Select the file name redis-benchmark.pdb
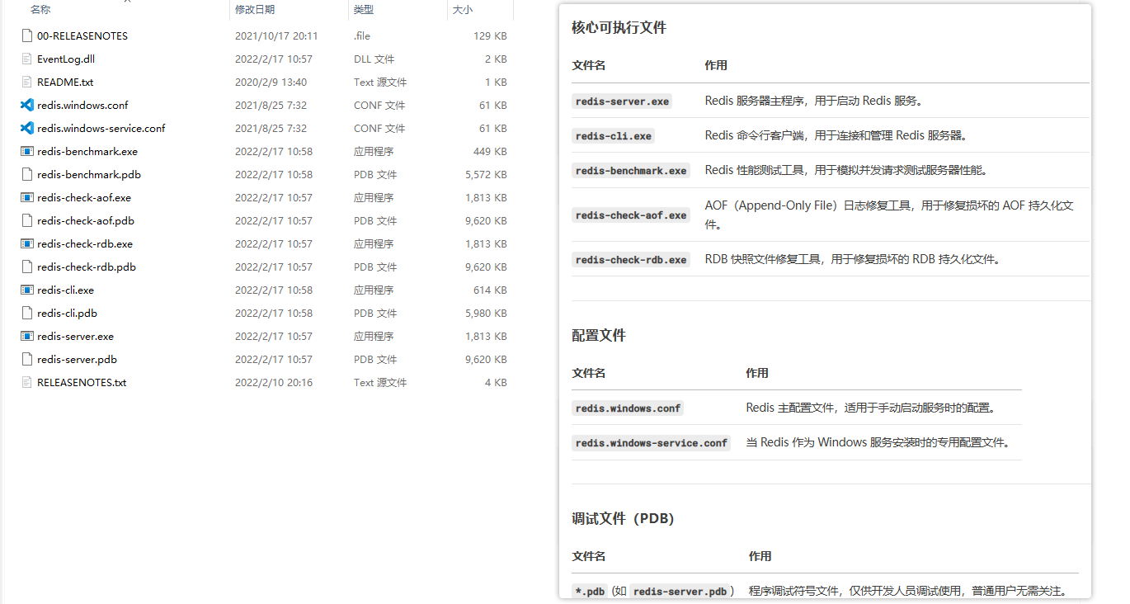The width and height of the screenshot is (1130, 604). point(89,174)
